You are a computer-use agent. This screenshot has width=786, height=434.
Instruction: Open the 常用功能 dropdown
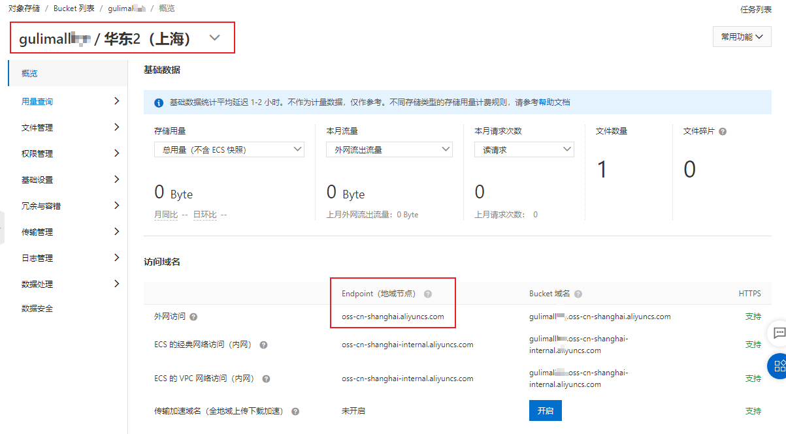742,37
